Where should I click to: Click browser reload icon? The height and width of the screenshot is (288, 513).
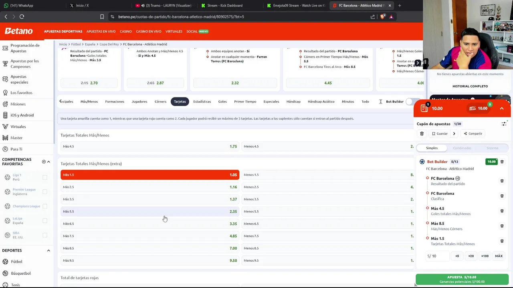pos(22,17)
